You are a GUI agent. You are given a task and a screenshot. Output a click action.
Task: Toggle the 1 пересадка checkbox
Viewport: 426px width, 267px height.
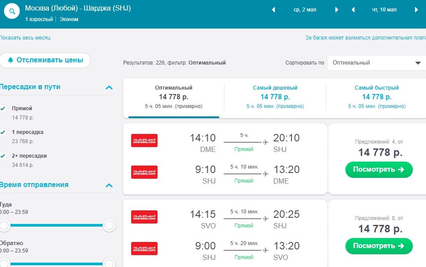click(x=3, y=132)
